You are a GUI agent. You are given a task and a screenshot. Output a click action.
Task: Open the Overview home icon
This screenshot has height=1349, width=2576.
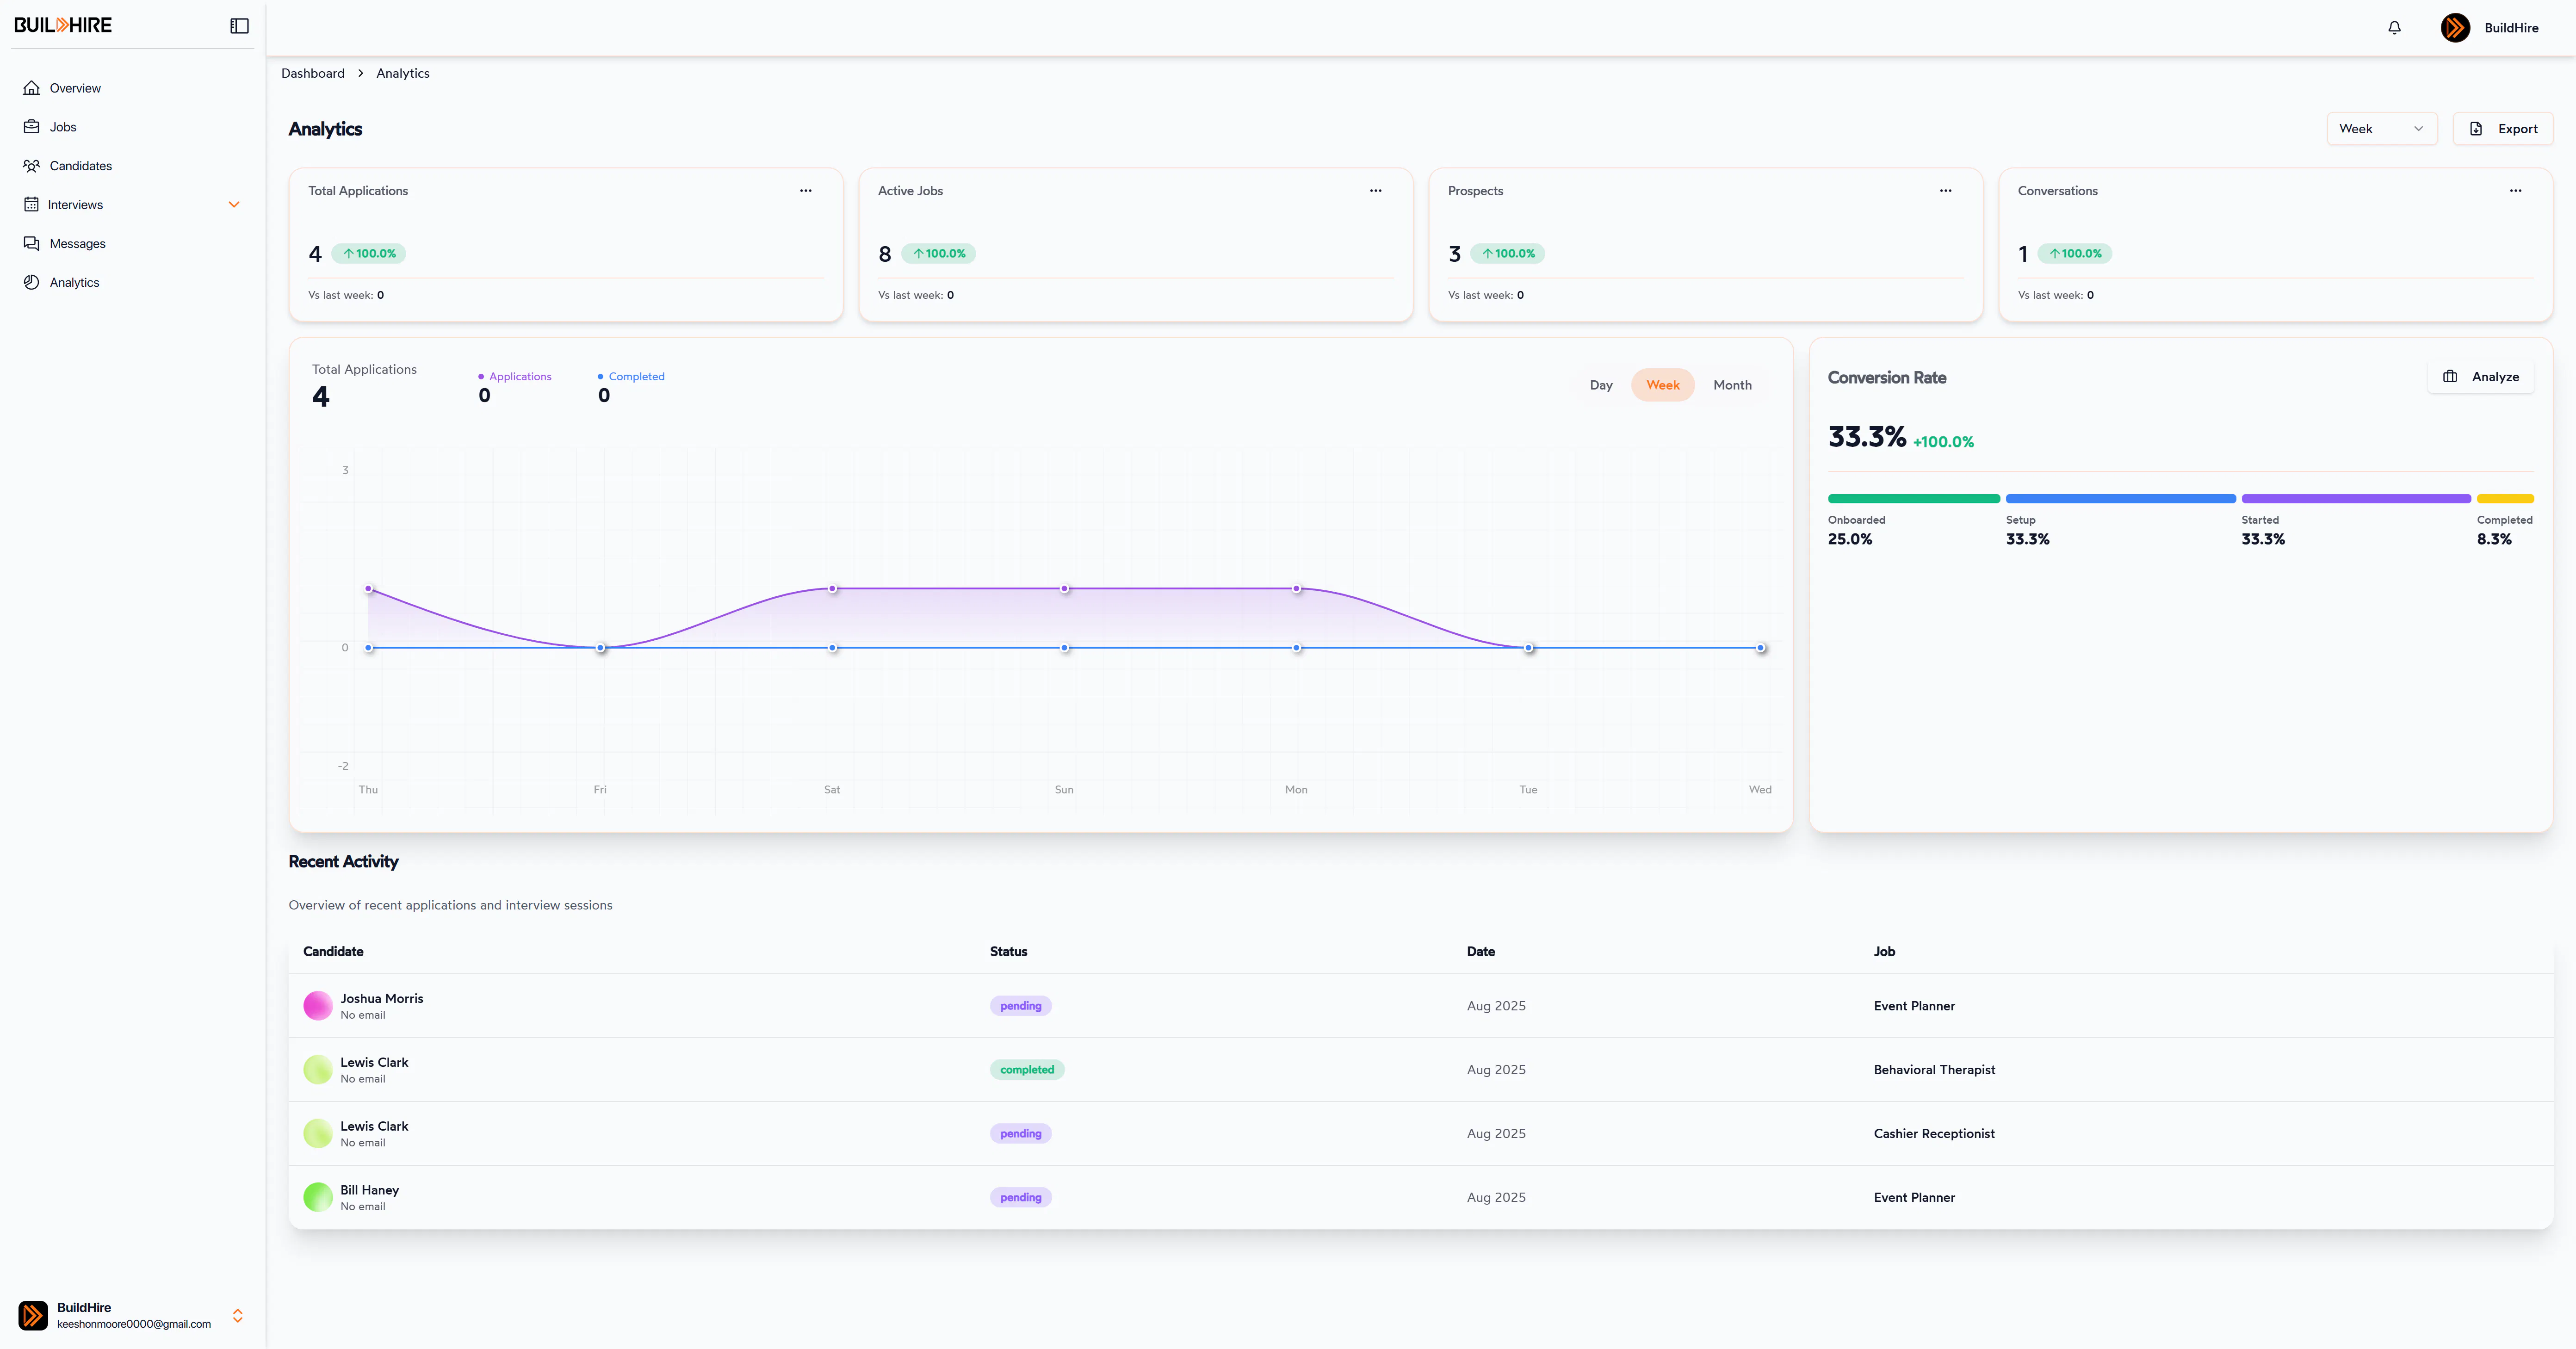pyautogui.click(x=32, y=88)
